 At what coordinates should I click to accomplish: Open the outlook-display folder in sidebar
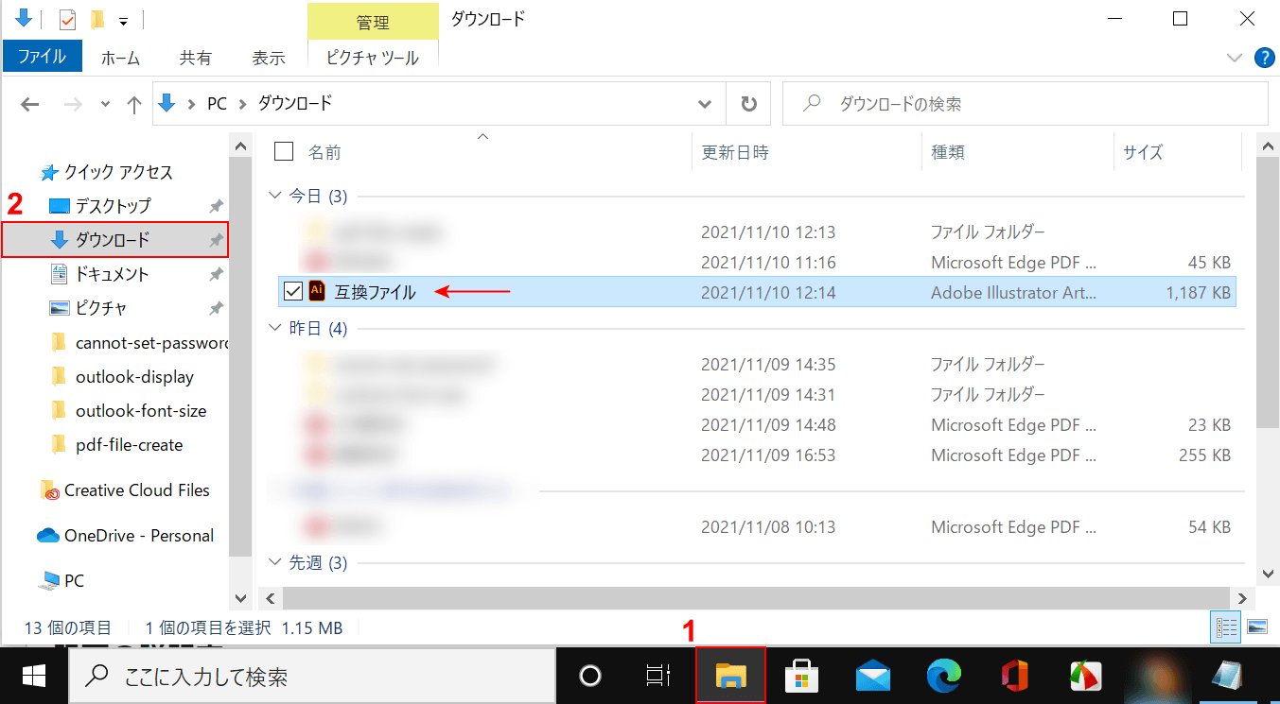click(x=134, y=376)
